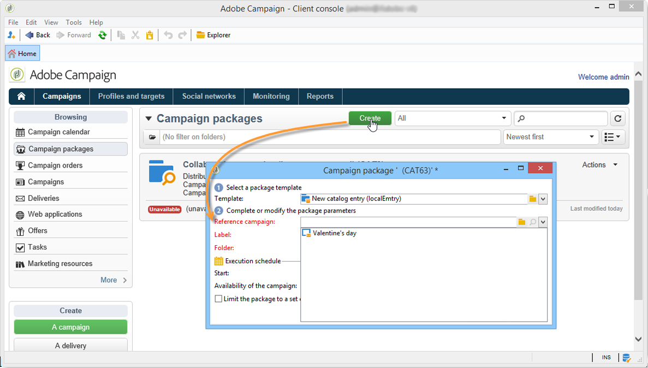Create a campaign with green button
The image size is (648, 368).
pos(70,327)
